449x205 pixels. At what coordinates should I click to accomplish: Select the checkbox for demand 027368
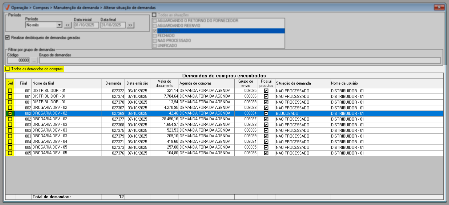pos(10,125)
